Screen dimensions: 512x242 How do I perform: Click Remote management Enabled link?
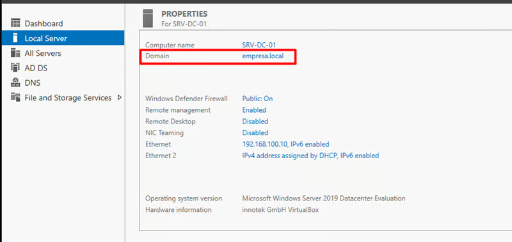tap(254, 110)
